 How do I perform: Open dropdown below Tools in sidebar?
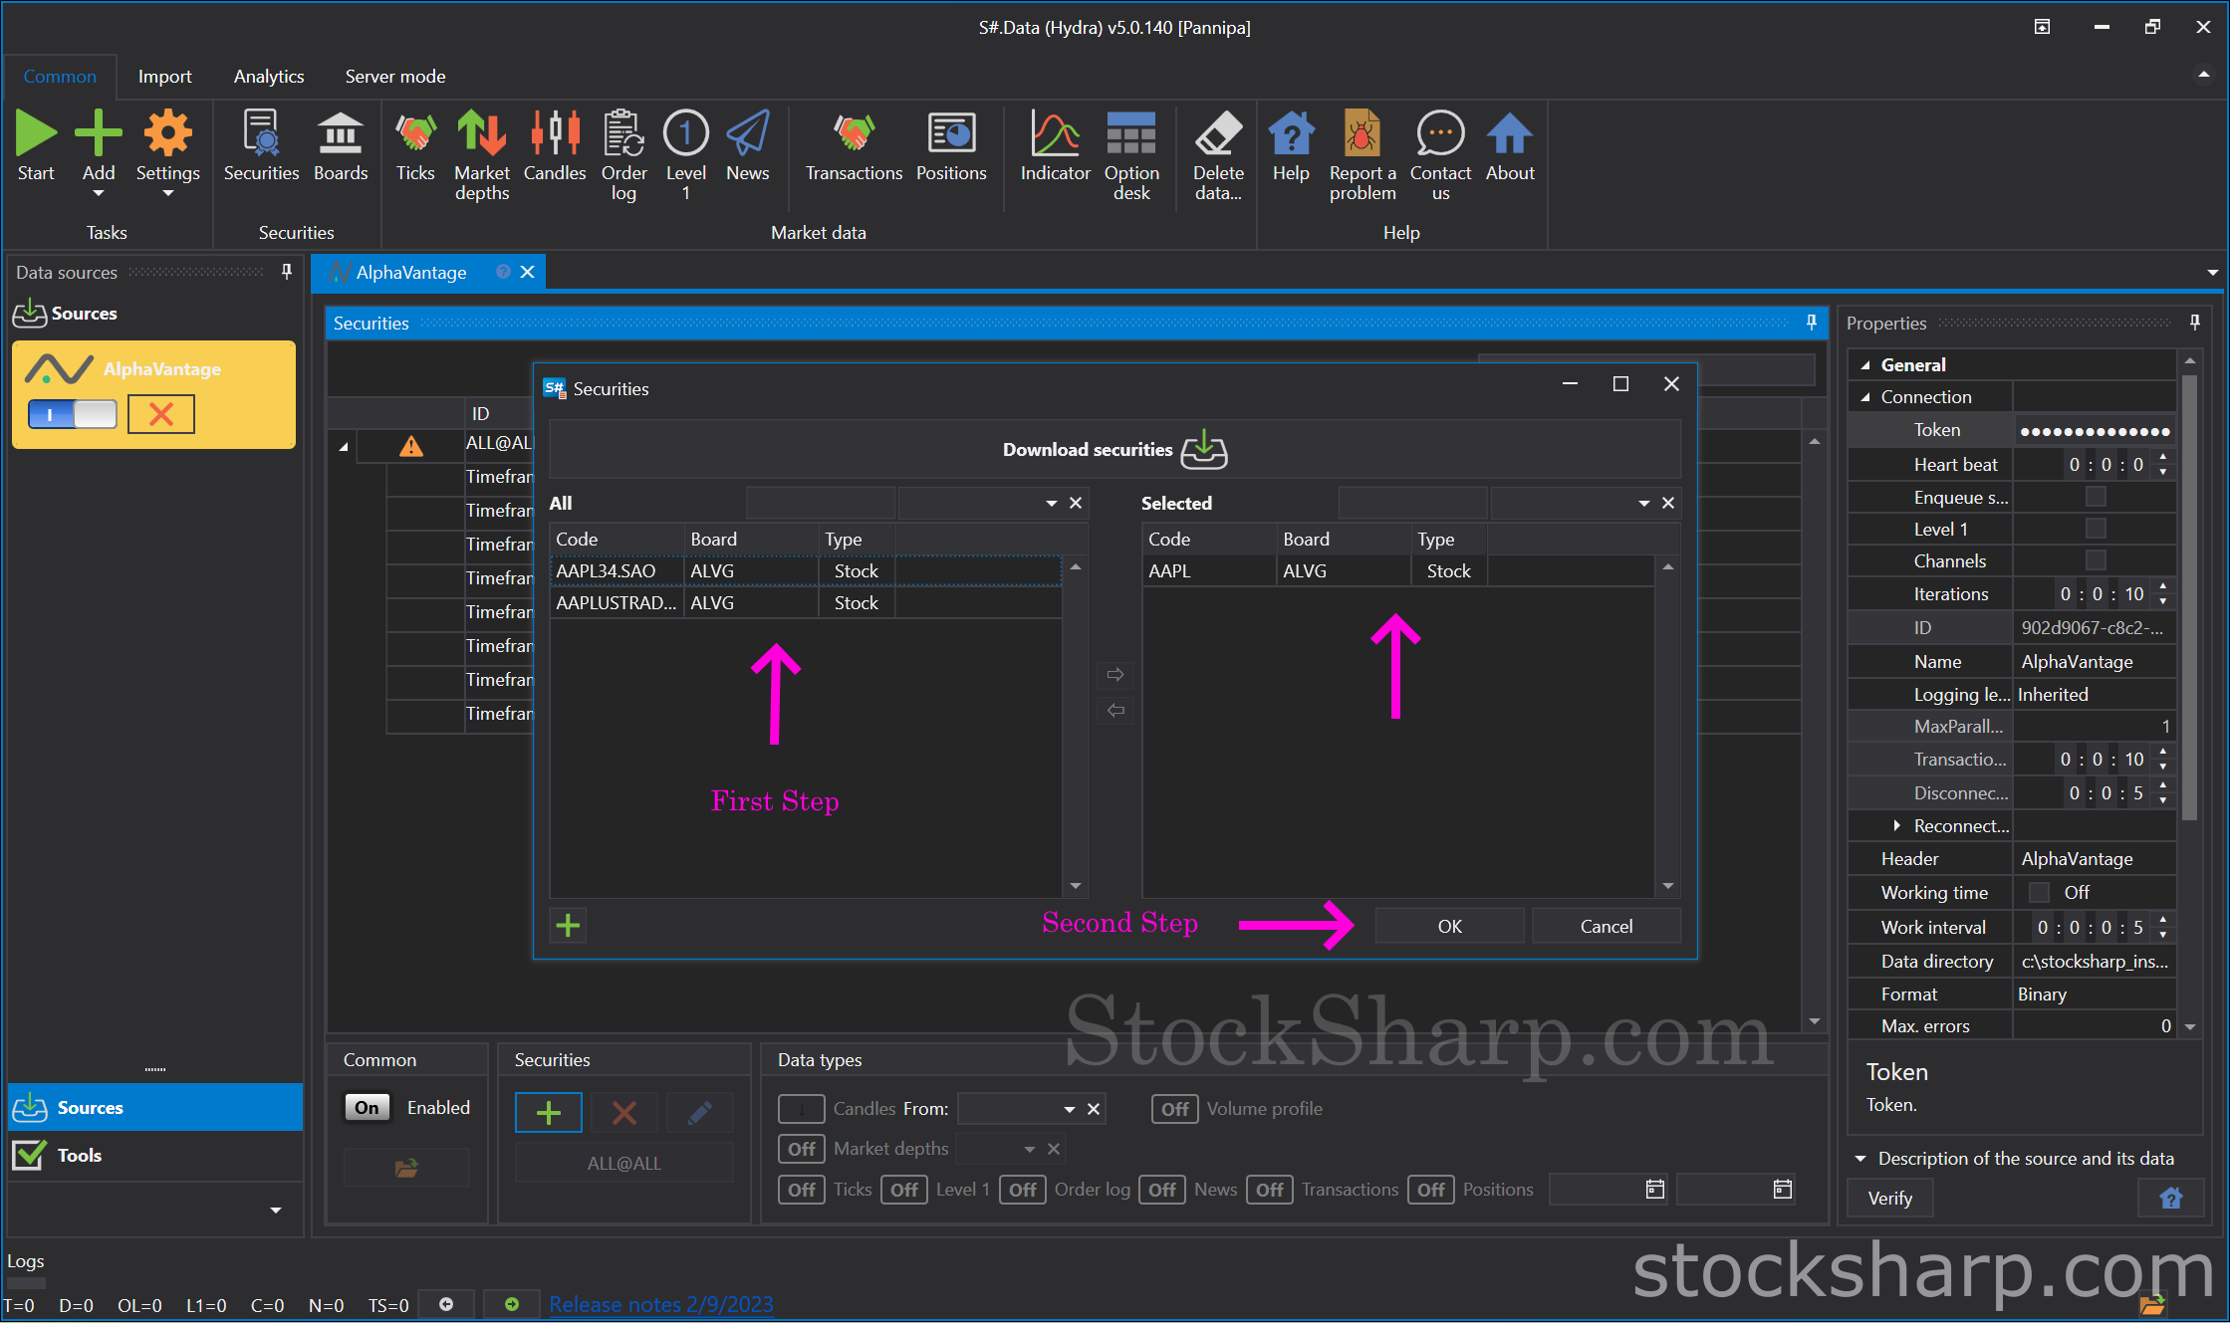[276, 1211]
